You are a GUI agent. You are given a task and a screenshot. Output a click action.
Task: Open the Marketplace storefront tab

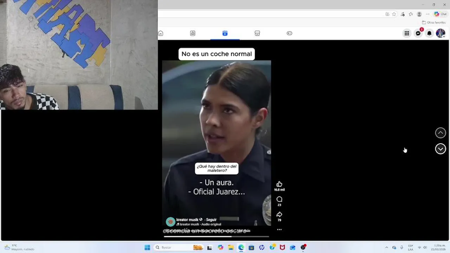point(257,33)
